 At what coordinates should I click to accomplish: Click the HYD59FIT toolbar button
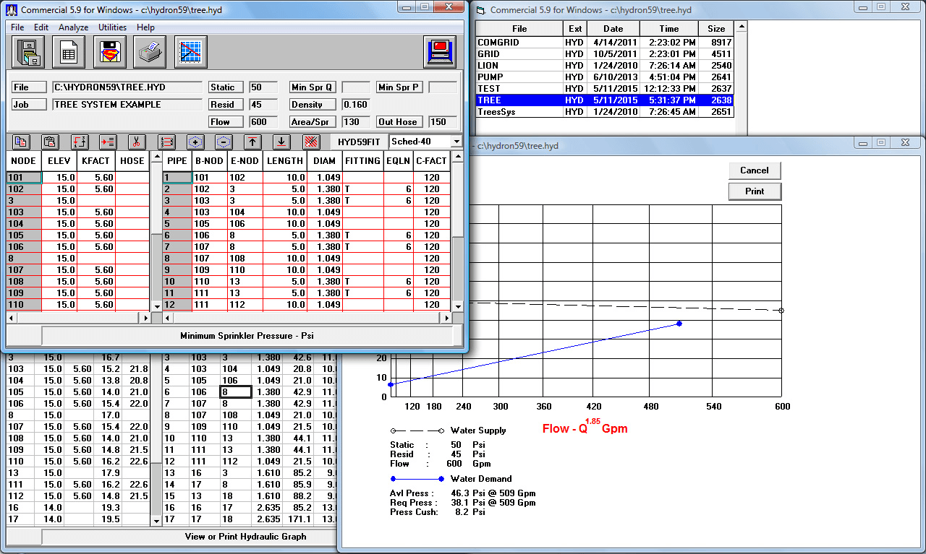pyautogui.click(x=360, y=142)
